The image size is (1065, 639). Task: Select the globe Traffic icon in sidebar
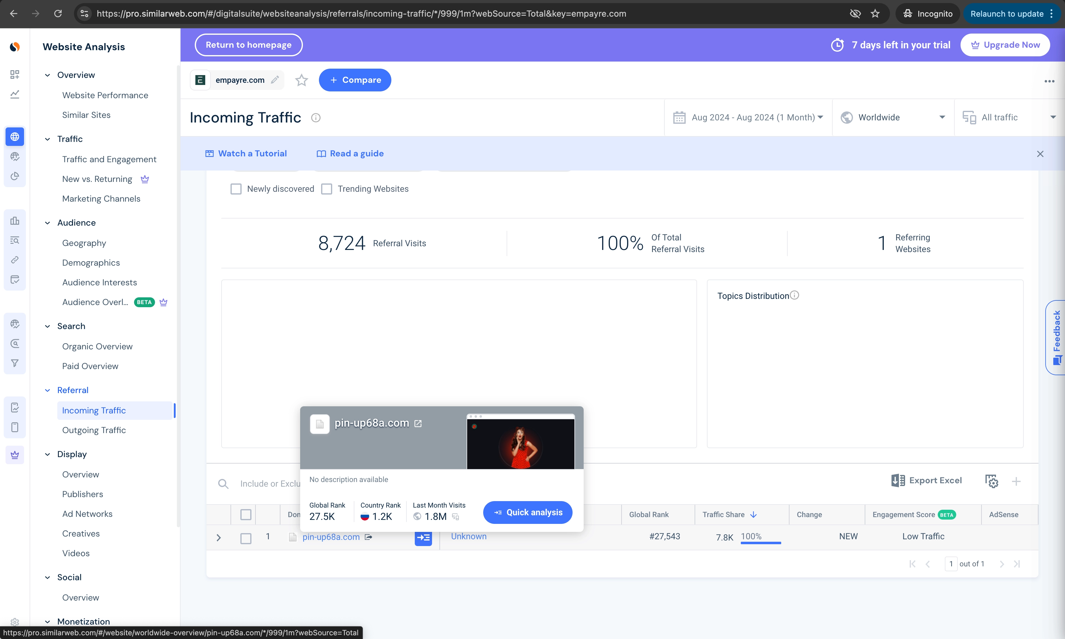[x=15, y=136]
